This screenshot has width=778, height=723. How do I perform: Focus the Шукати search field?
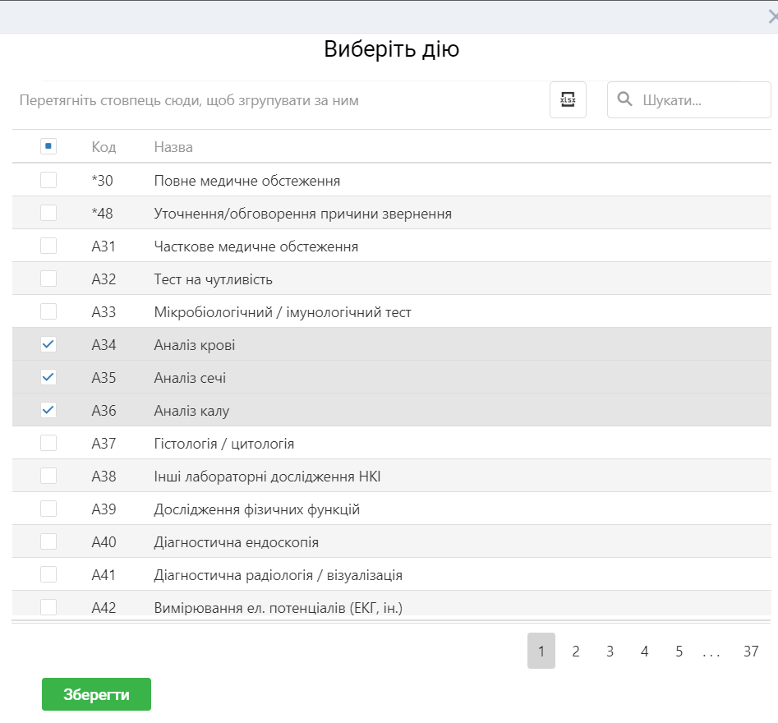click(689, 99)
